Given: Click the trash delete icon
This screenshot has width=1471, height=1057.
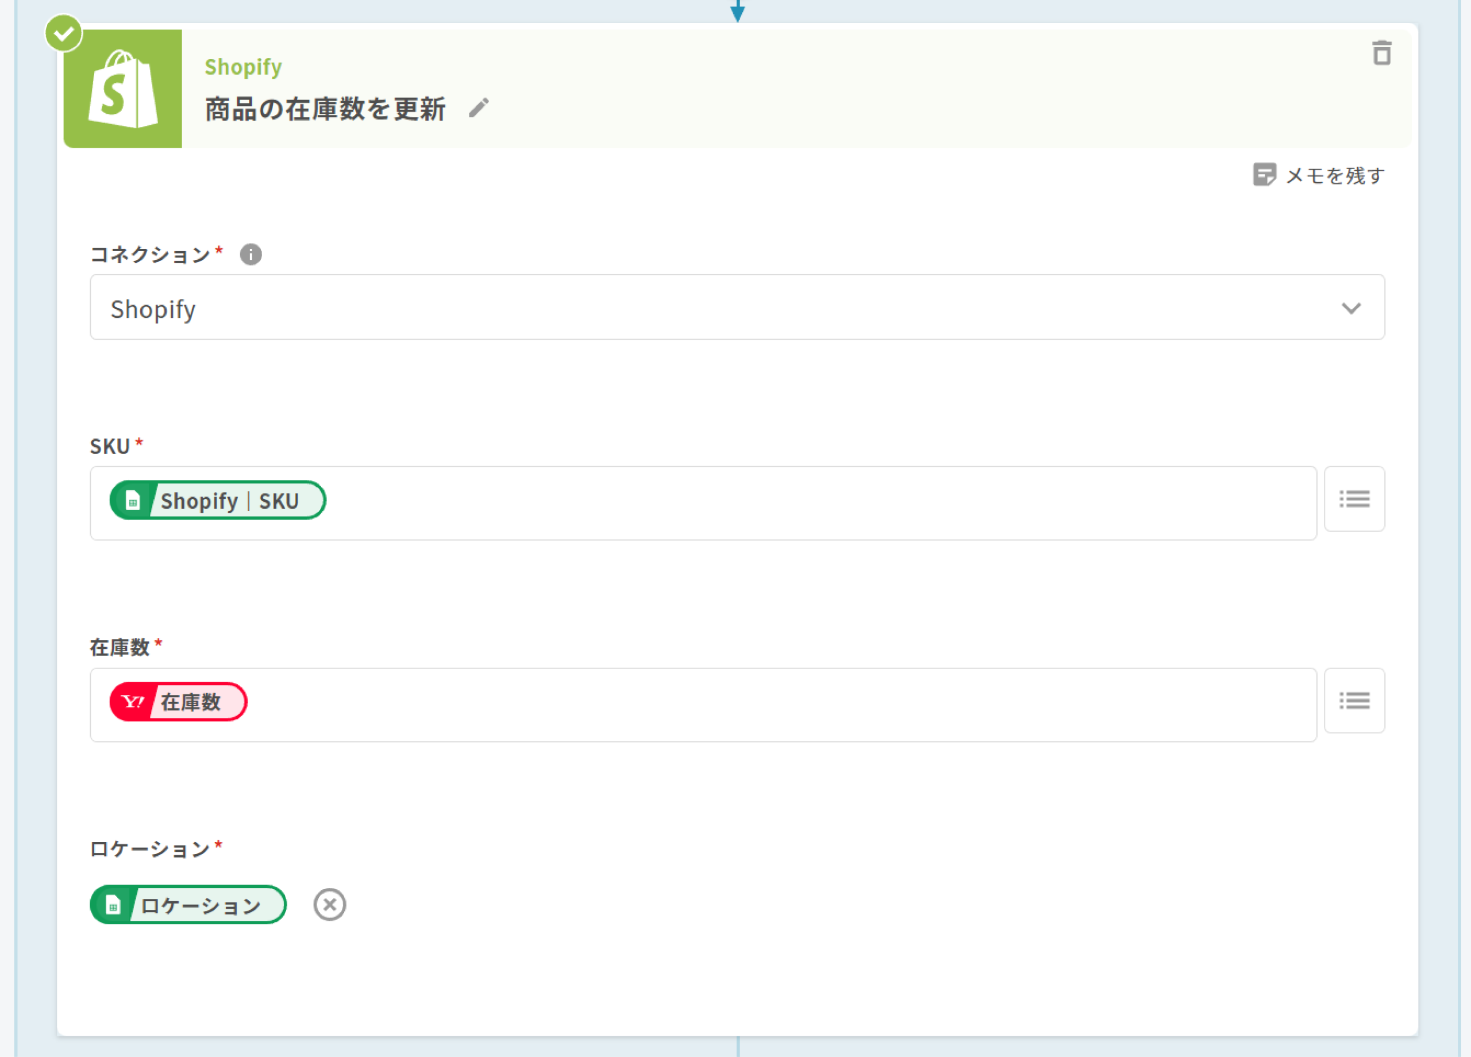Looking at the screenshot, I should (x=1381, y=52).
